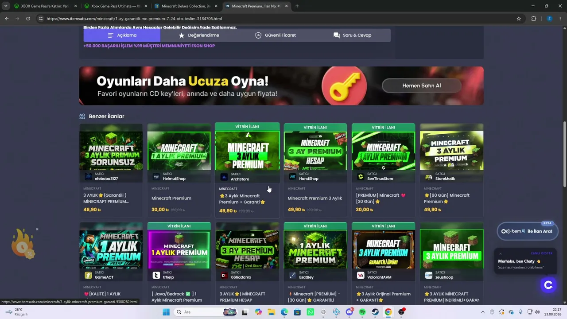The width and height of the screenshot is (567, 319).
Task: Open Steam from the taskbar
Action: pos(375,312)
